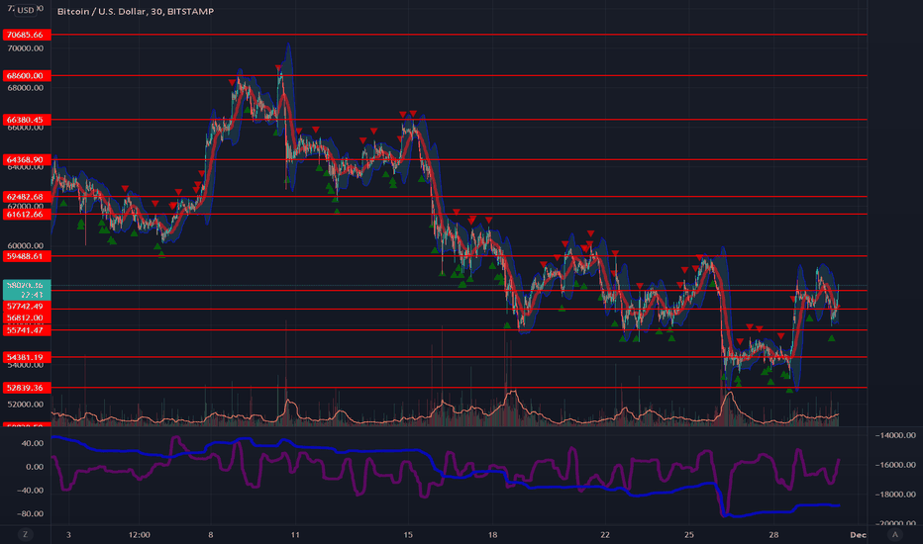
Task: Click the 70000.00 price axis value
Action: 26,48
